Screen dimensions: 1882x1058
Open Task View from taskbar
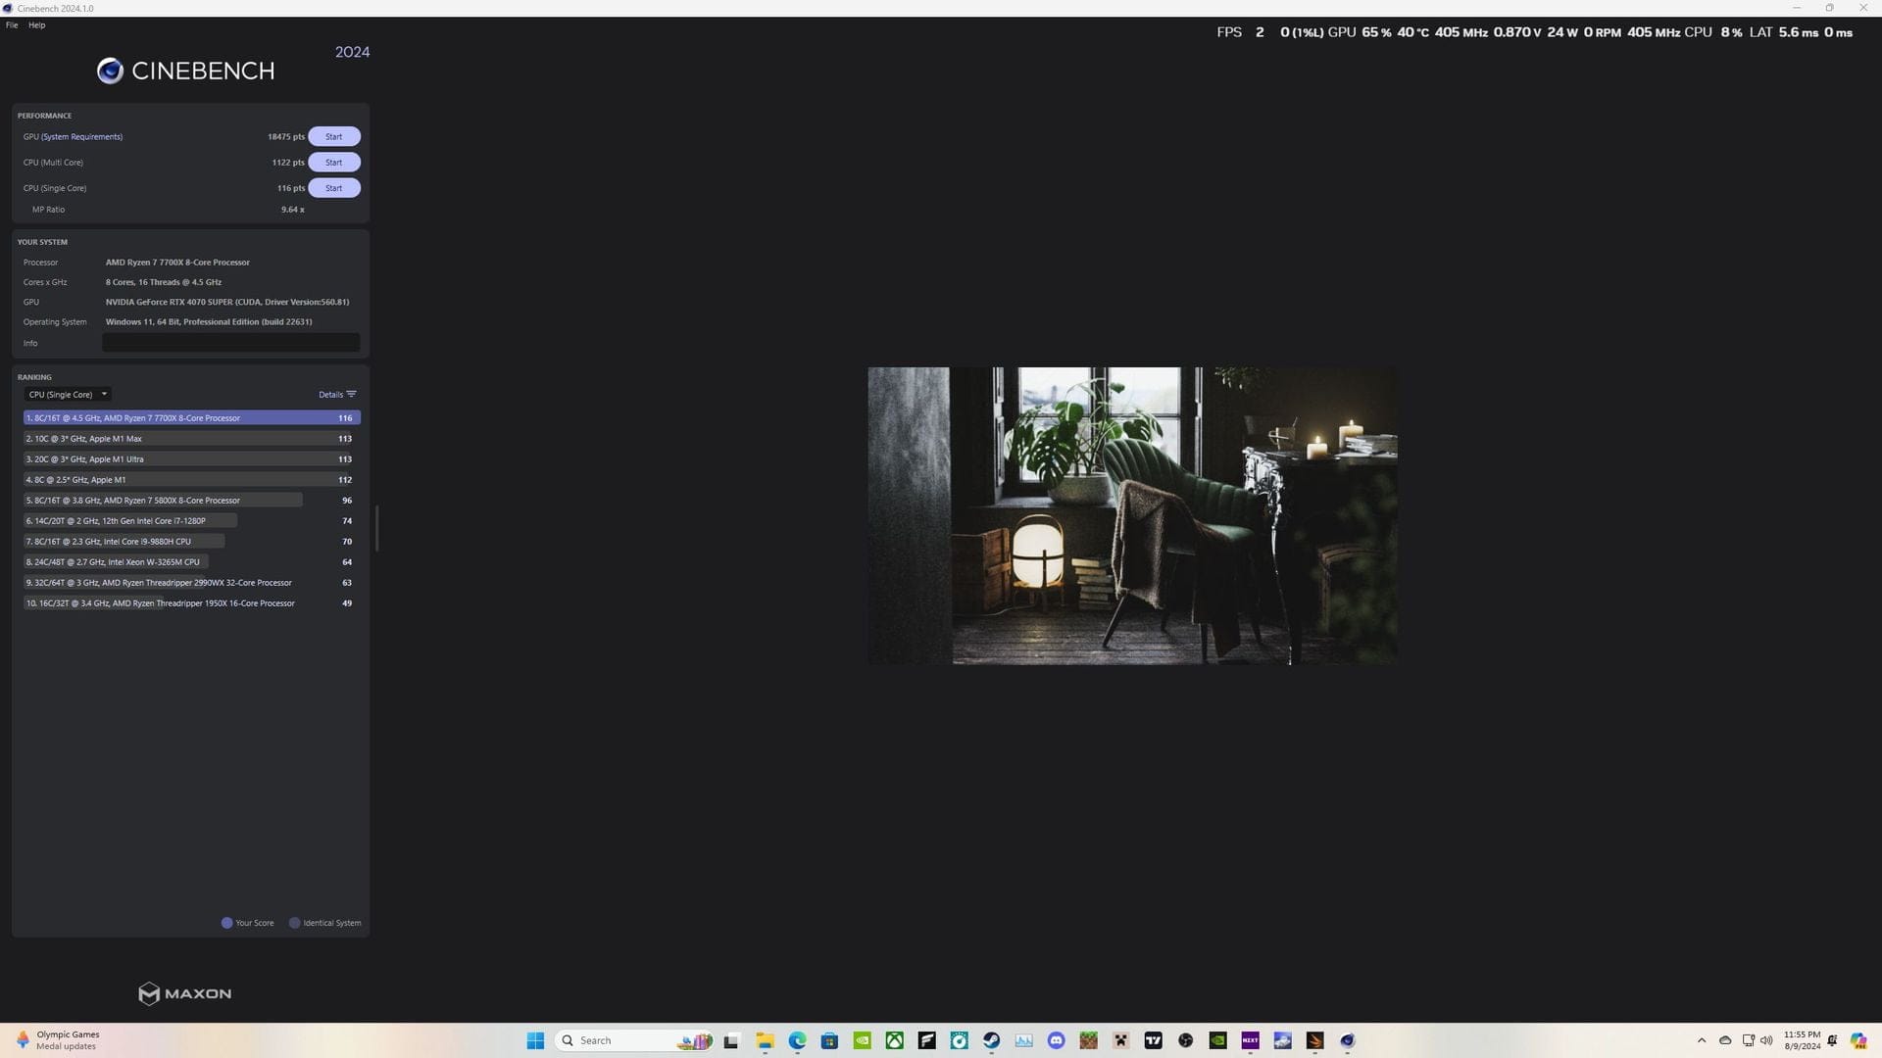tap(731, 1040)
